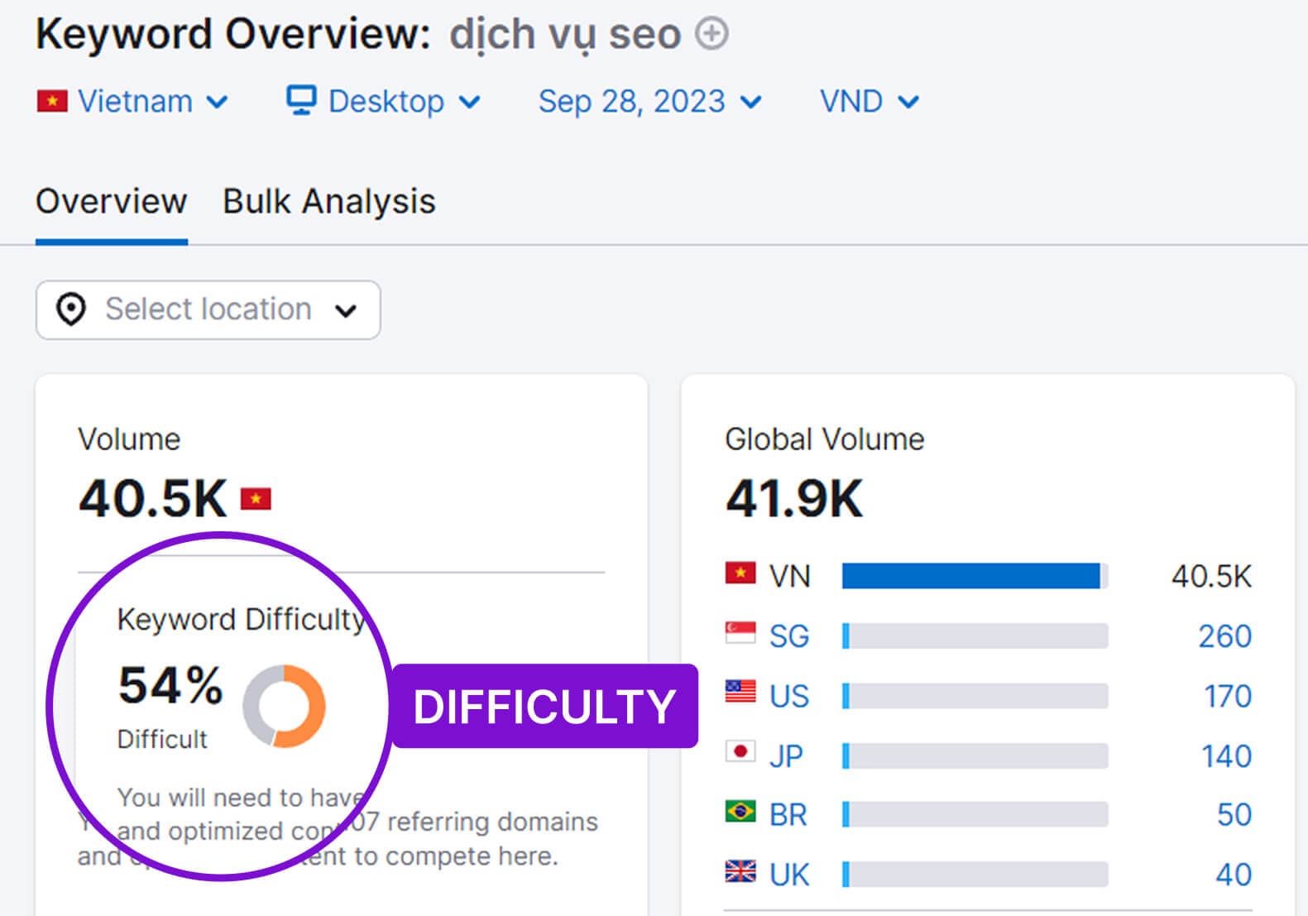
Task: Open the Sep 28, 2023 date picker
Action: [x=649, y=102]
